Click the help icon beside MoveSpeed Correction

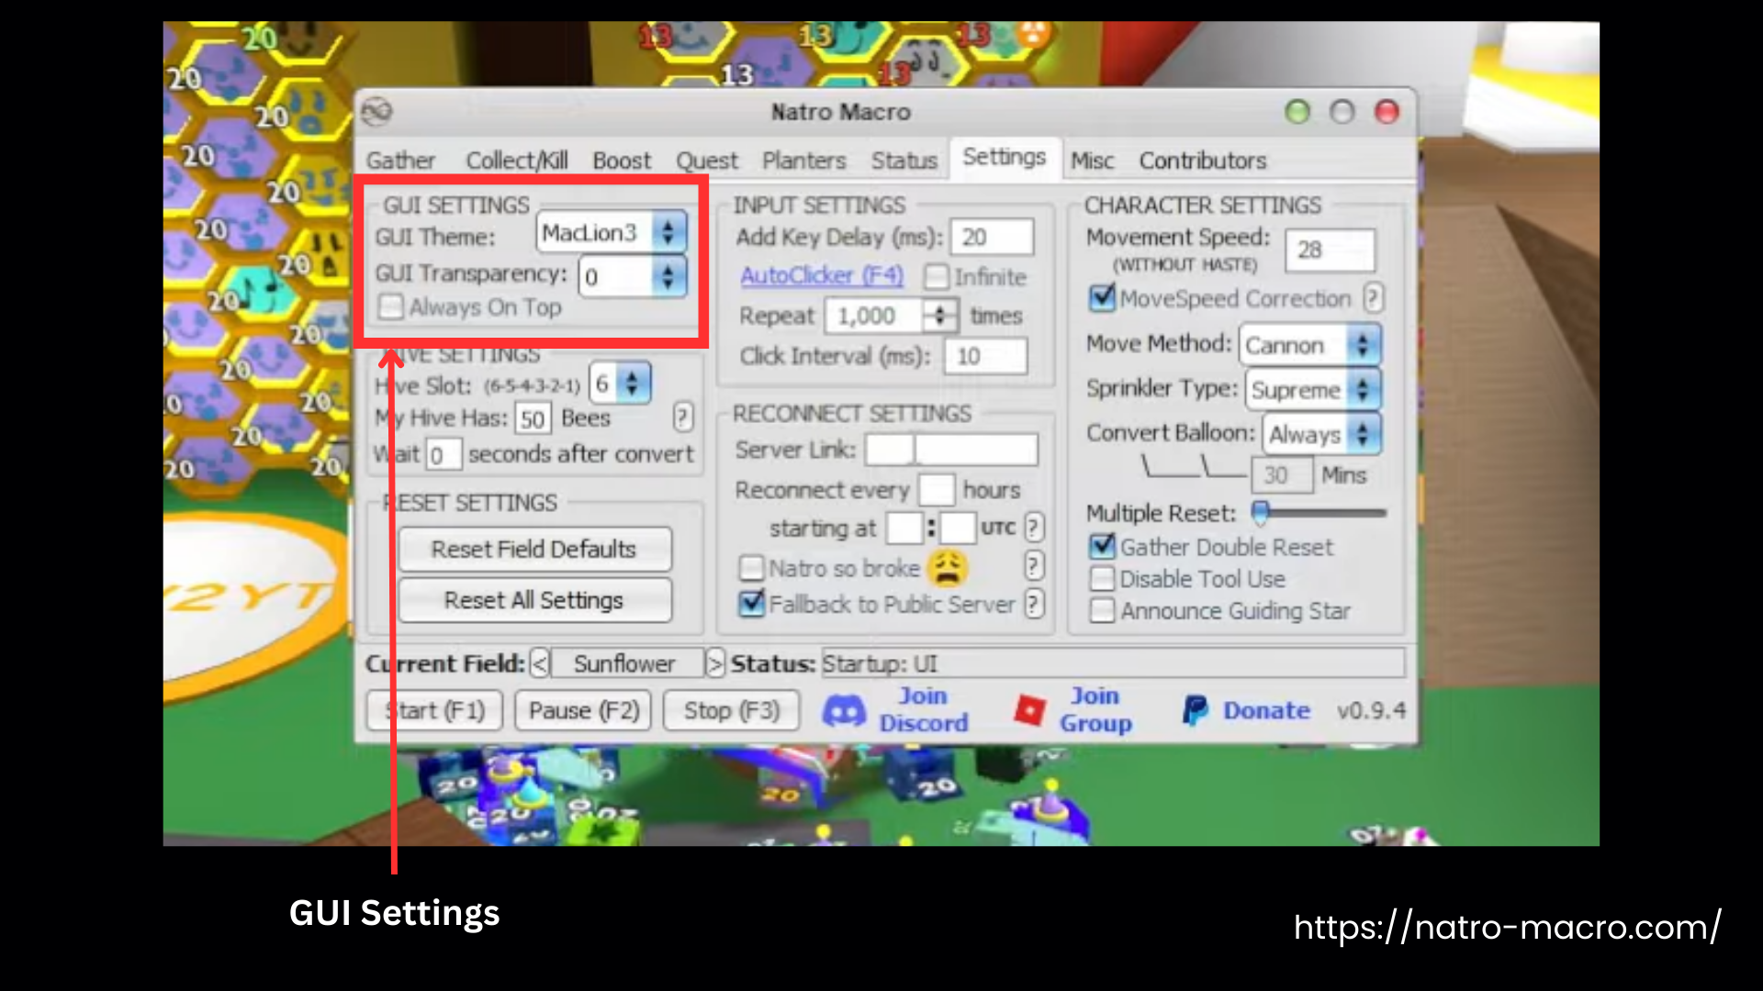[1370, 298]
